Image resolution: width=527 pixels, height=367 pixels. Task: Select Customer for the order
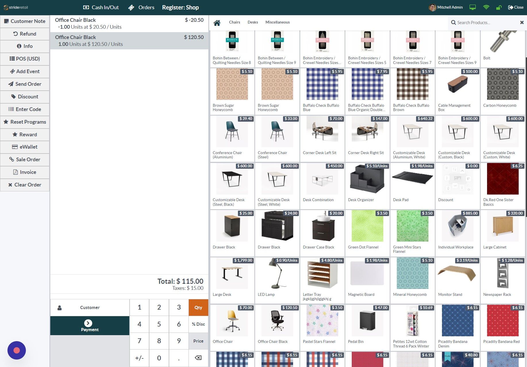(90, 308)
